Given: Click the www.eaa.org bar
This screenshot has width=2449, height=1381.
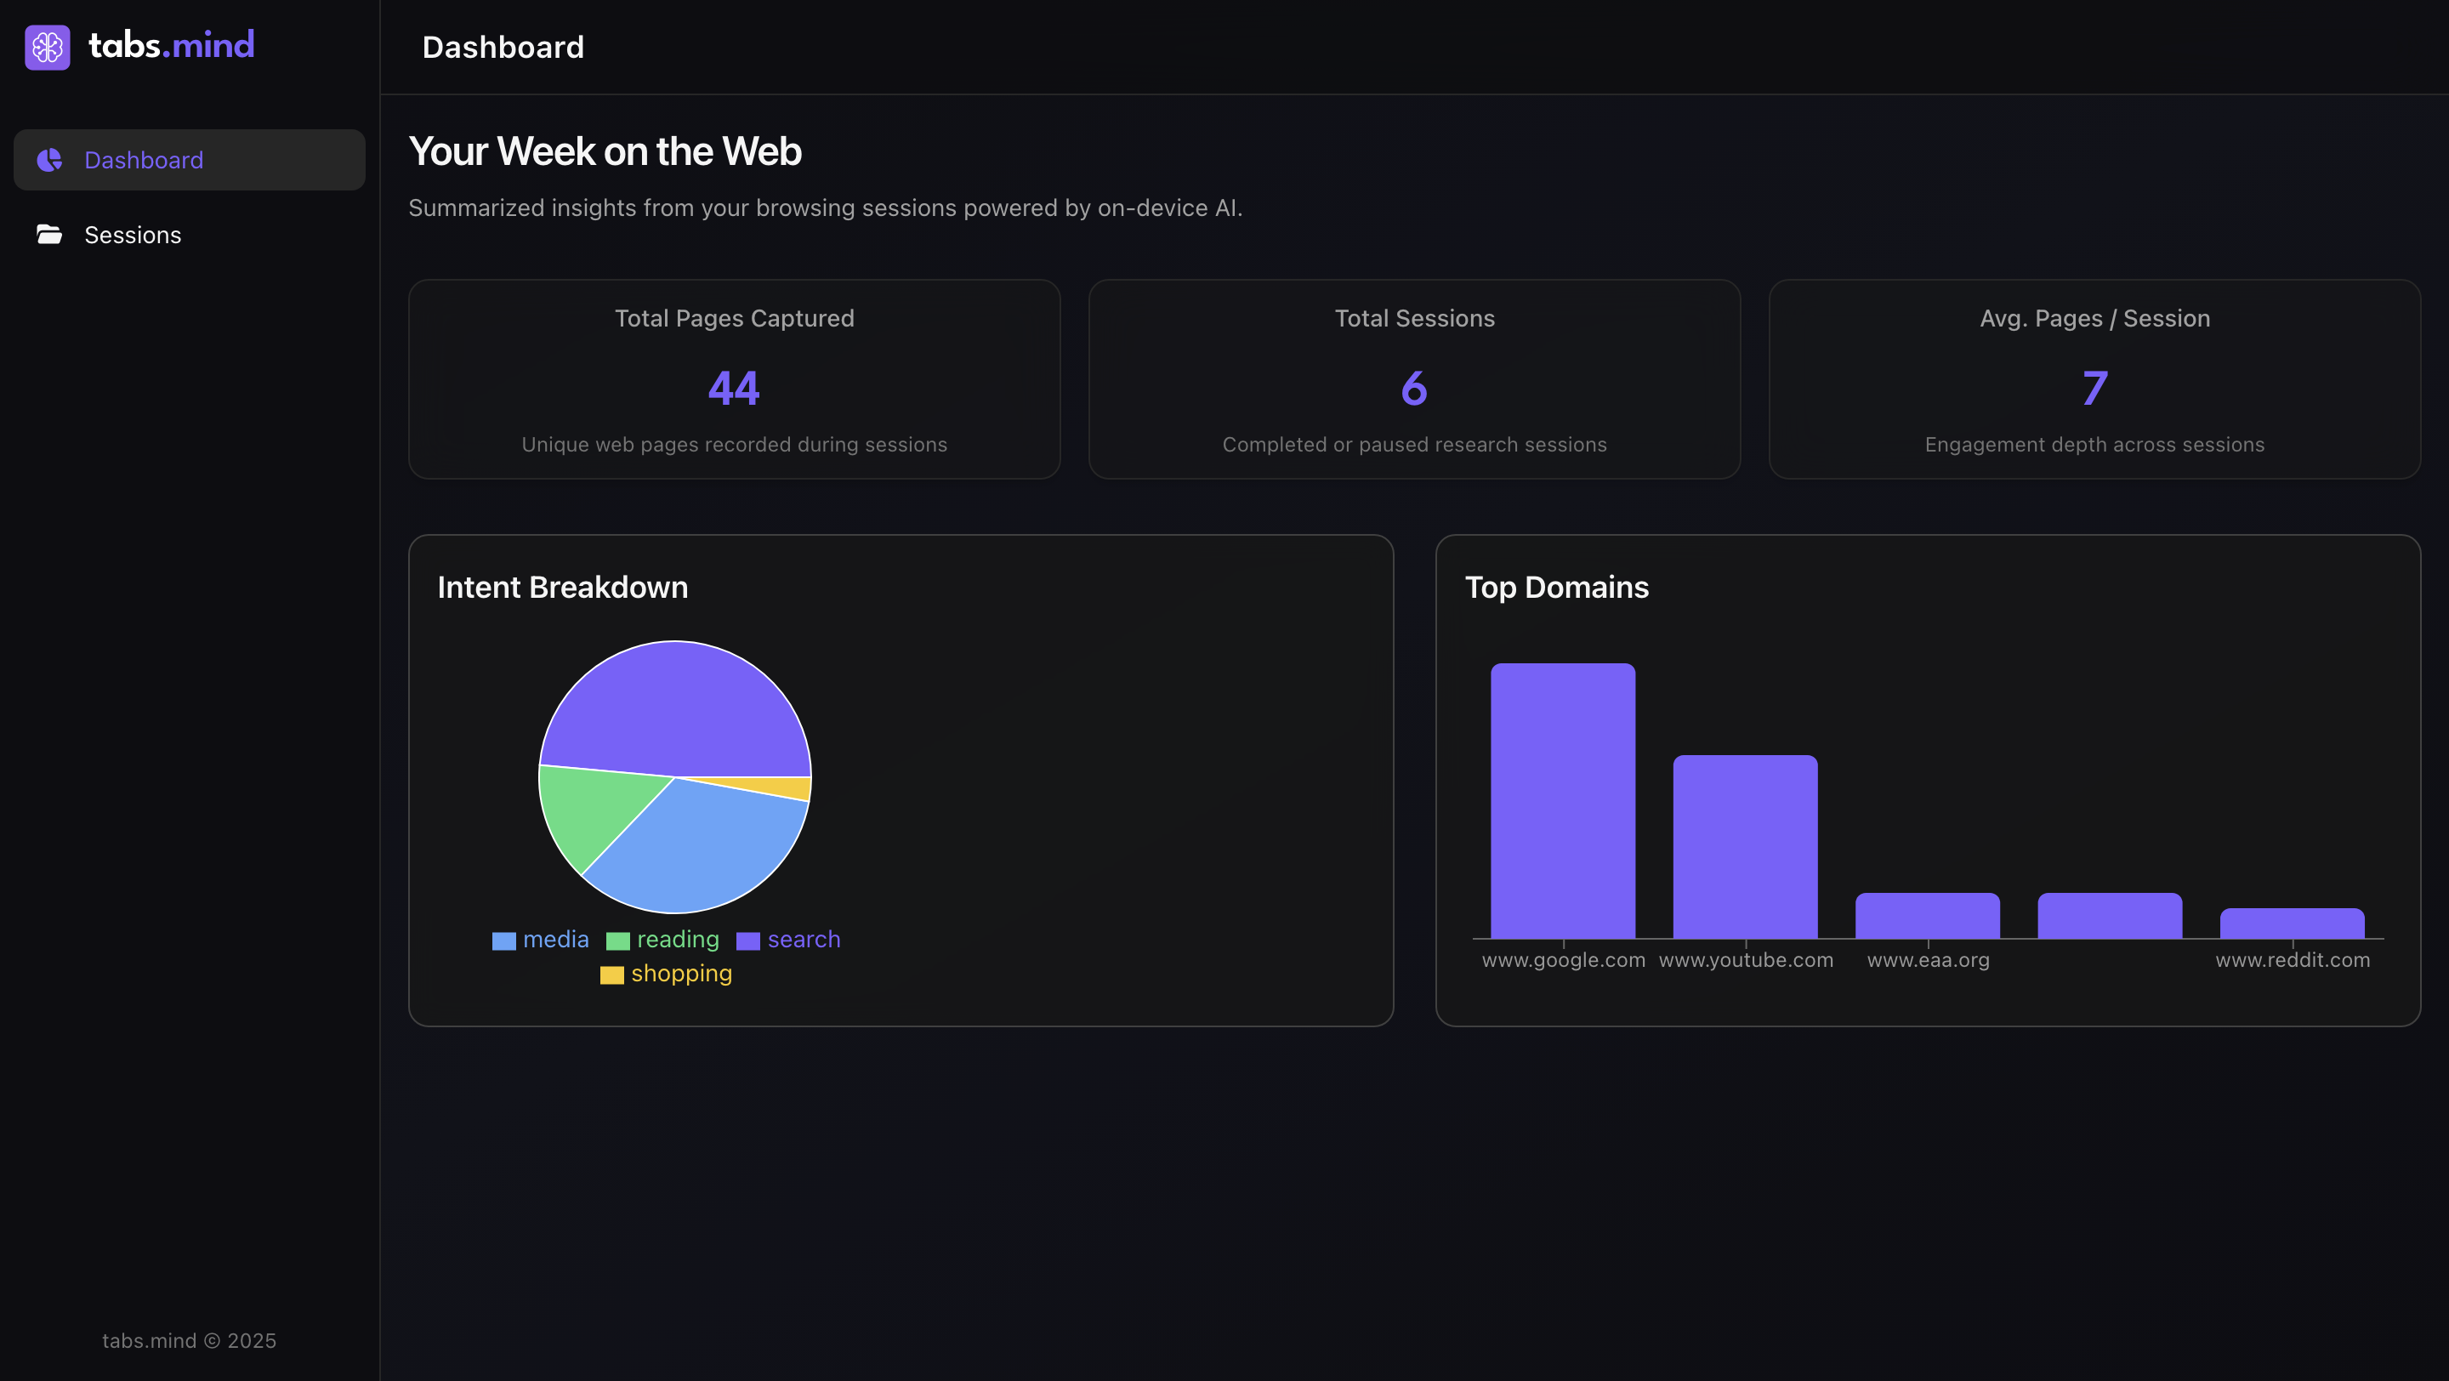Looking at the screenshot, I should point(1927,915).
